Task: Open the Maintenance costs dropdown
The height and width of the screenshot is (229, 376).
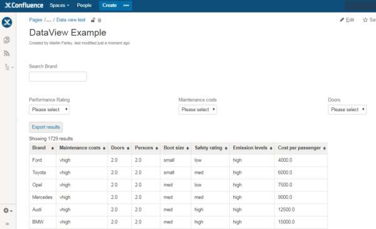Action: 197,110
